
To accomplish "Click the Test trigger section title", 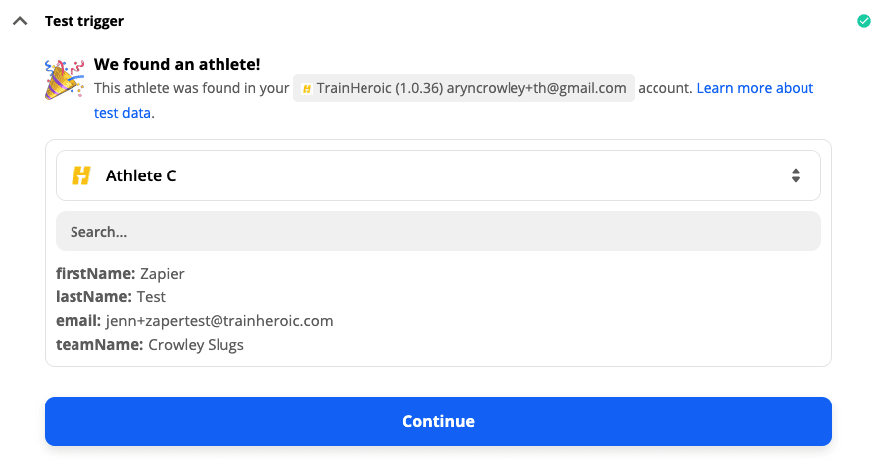I will point(84,21).
